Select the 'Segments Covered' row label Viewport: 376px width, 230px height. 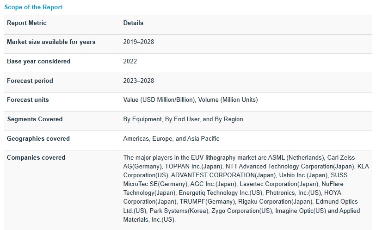click(x=35, y=119)
